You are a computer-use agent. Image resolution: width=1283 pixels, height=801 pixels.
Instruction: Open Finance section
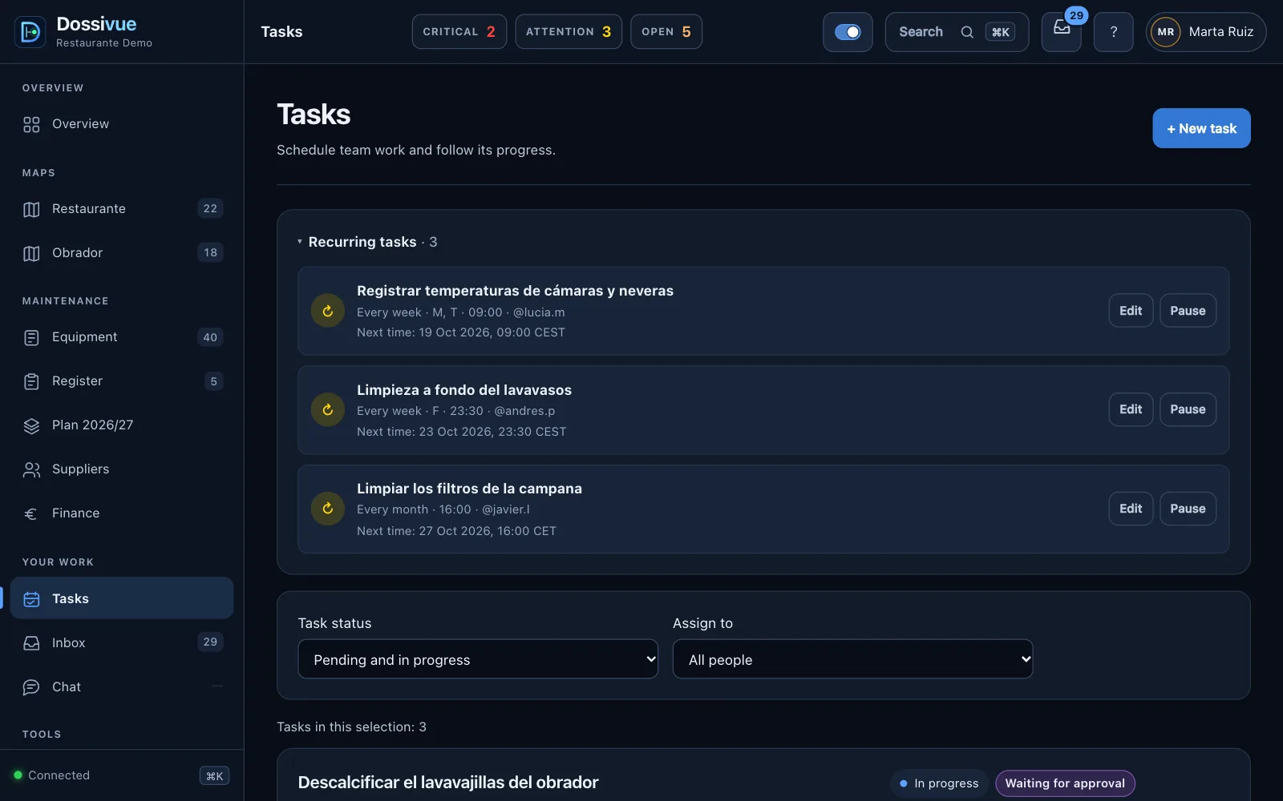coord(122,513)
